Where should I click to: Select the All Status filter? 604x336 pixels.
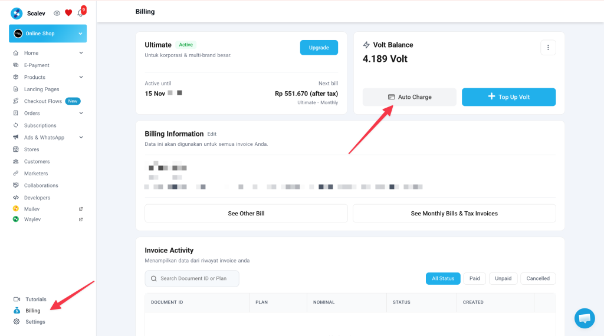(443, 278)
